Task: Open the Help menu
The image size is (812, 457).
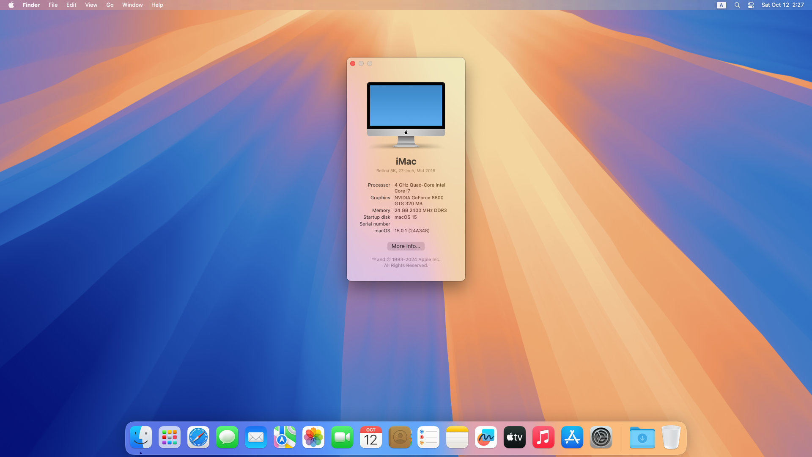Action: (157, 5)
